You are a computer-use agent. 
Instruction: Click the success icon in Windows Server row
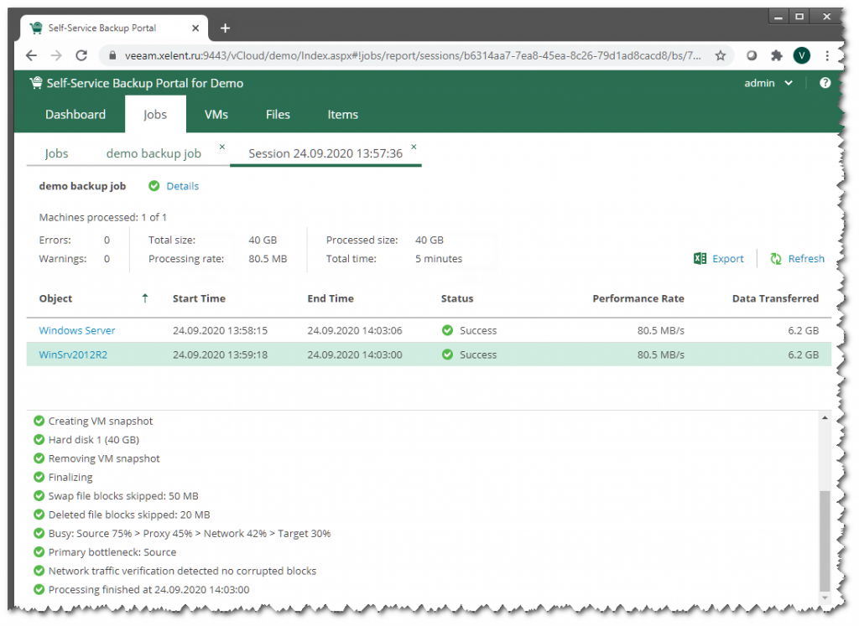pos(448,330)
